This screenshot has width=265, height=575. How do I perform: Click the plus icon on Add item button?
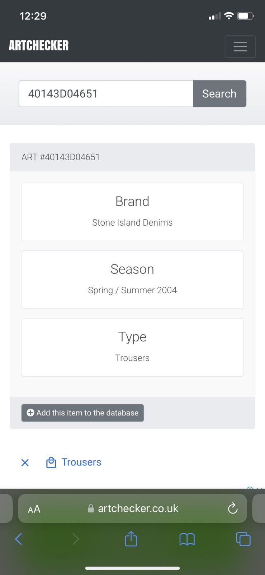click(30, 413)
